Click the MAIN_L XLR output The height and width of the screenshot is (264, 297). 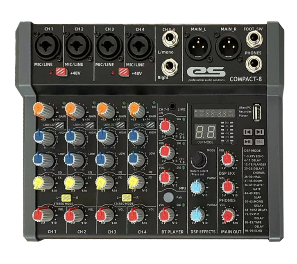198,47
